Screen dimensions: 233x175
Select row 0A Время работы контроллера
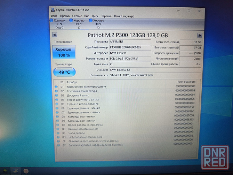(x=125, y=125)
